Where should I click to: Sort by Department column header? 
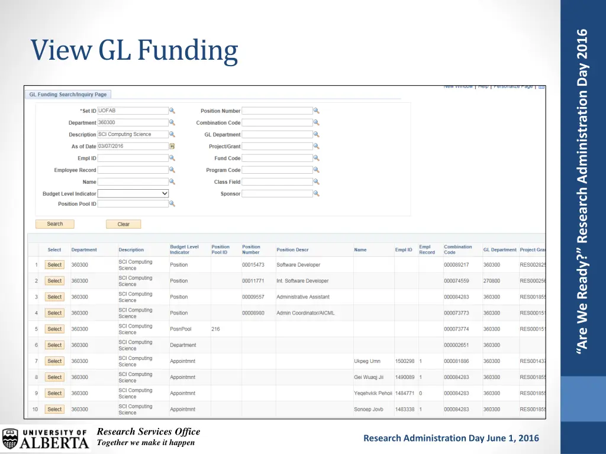84,250
